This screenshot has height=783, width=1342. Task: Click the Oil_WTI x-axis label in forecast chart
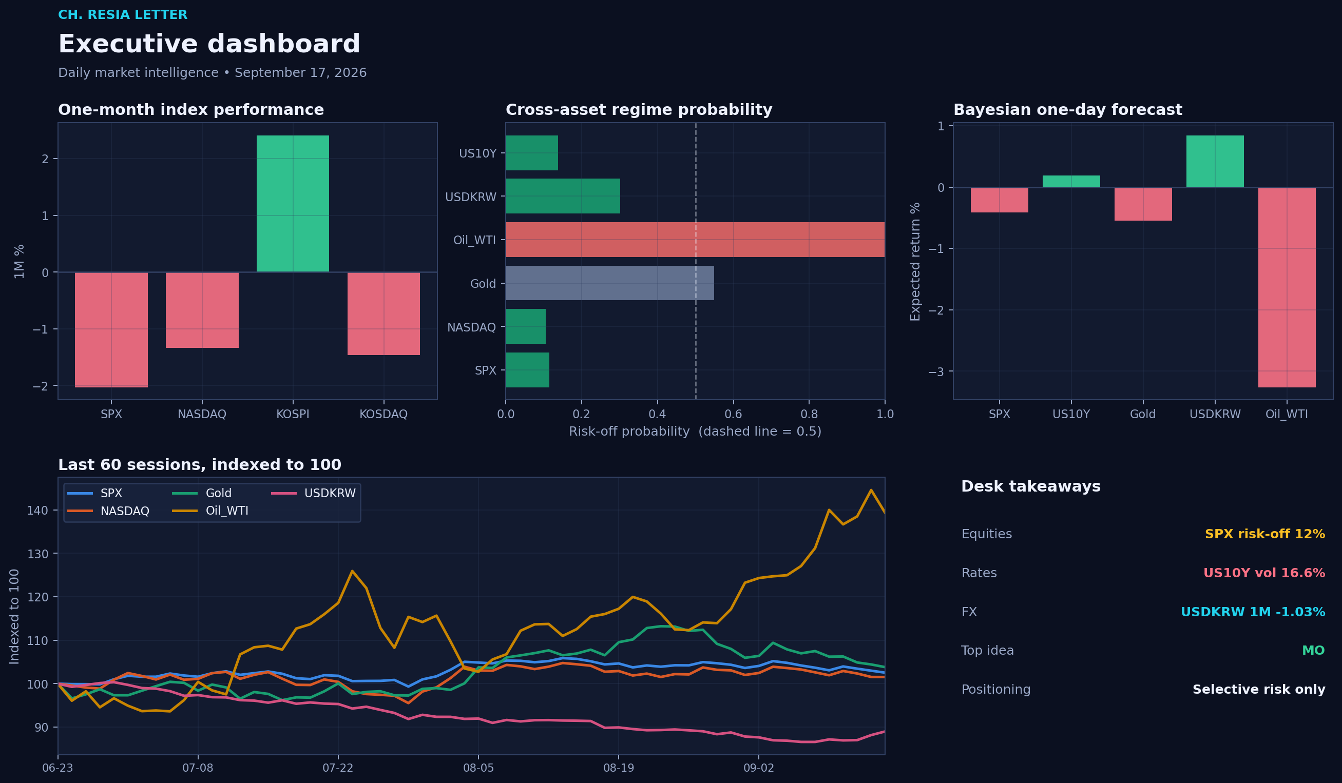pyautogui.click(x=1287, y=414)
